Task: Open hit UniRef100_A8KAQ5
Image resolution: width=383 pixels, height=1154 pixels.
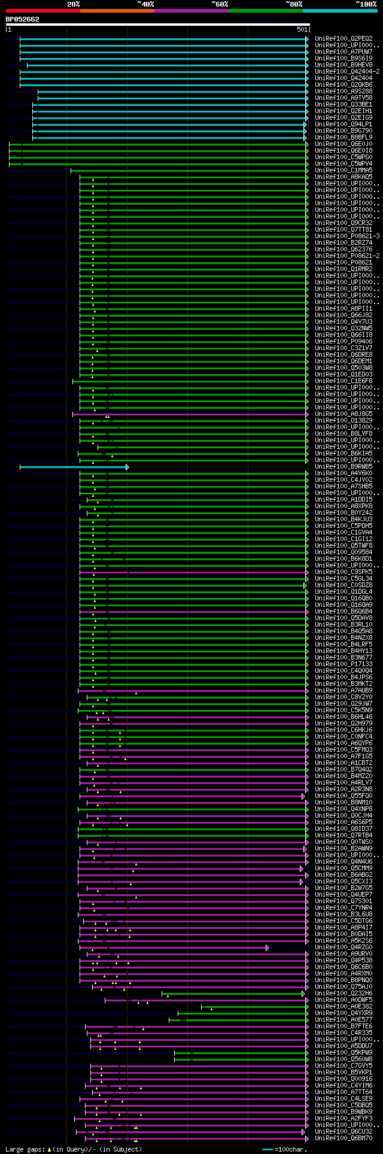Action: point(345,177)
